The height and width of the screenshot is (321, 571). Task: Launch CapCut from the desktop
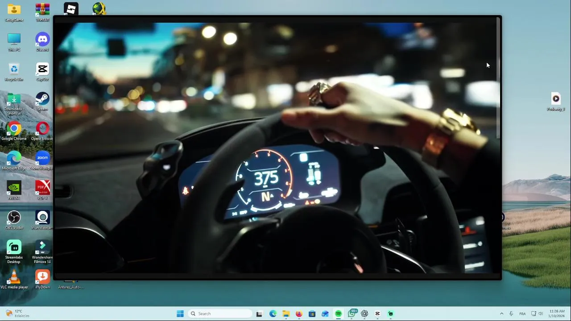coord(42,72)
